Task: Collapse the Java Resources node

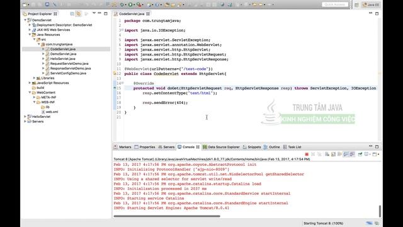Action: coord(30,35)
